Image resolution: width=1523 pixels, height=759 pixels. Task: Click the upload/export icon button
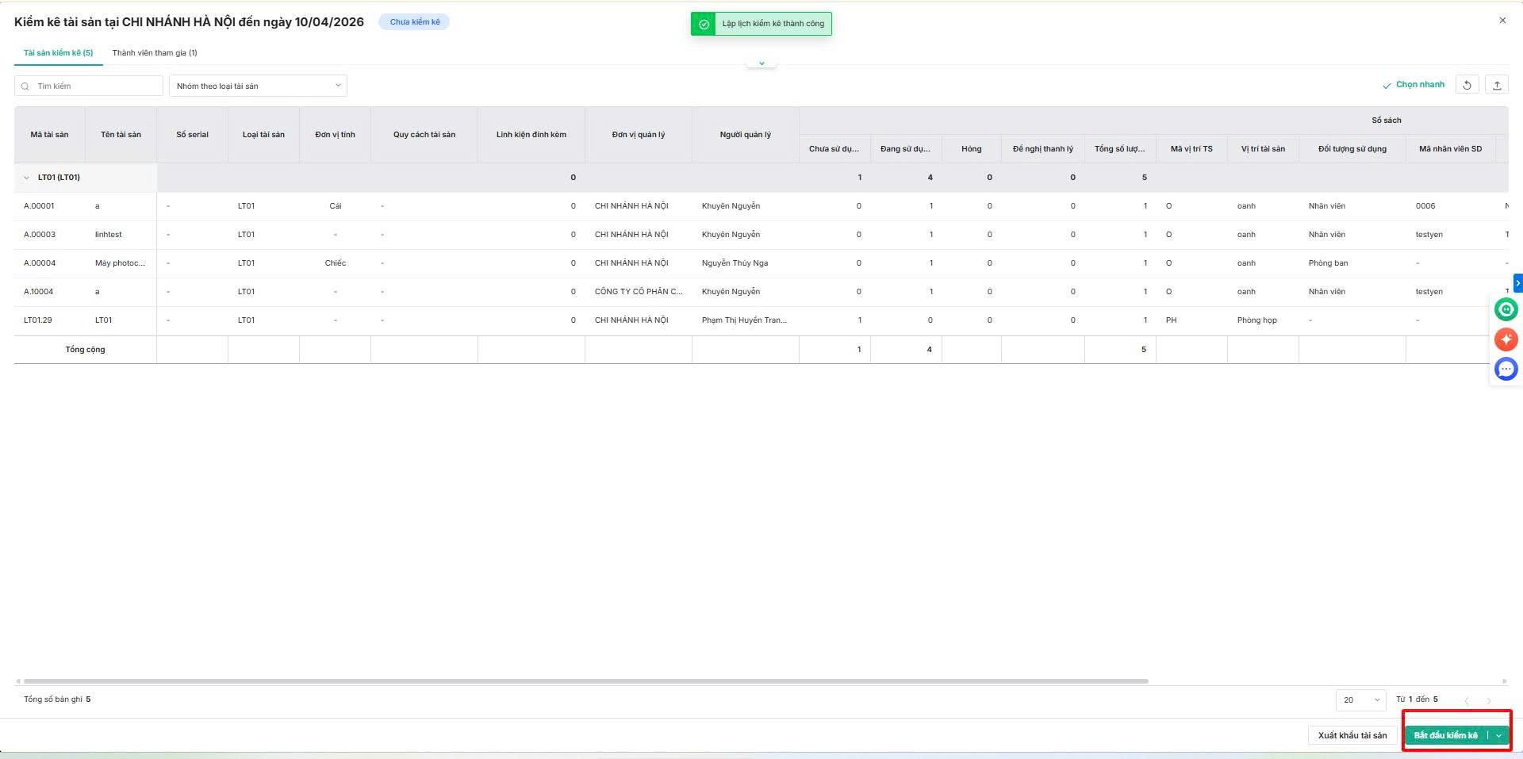click(1497, 86)
